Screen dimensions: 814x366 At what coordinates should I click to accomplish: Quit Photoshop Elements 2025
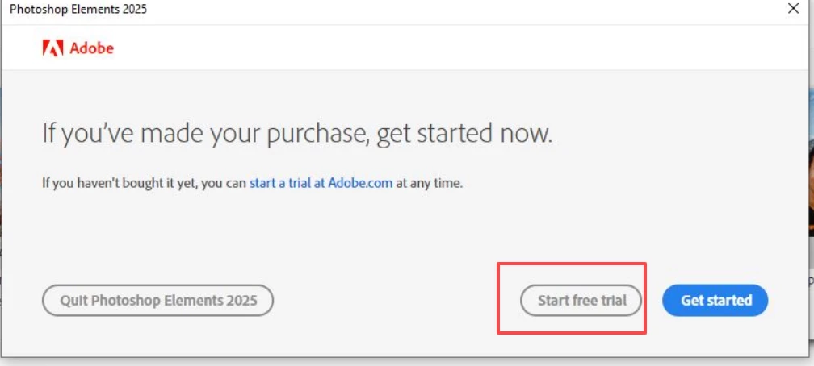coord(157,300)
